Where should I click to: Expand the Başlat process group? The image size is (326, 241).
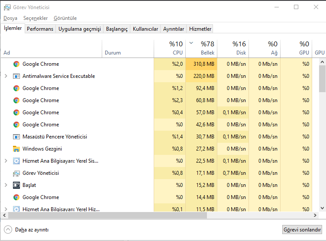[x=6, y=185]
